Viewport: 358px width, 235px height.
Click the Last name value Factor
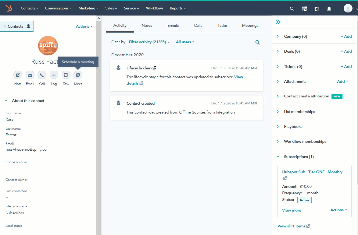pyautogui.click(x=11, y=135)
